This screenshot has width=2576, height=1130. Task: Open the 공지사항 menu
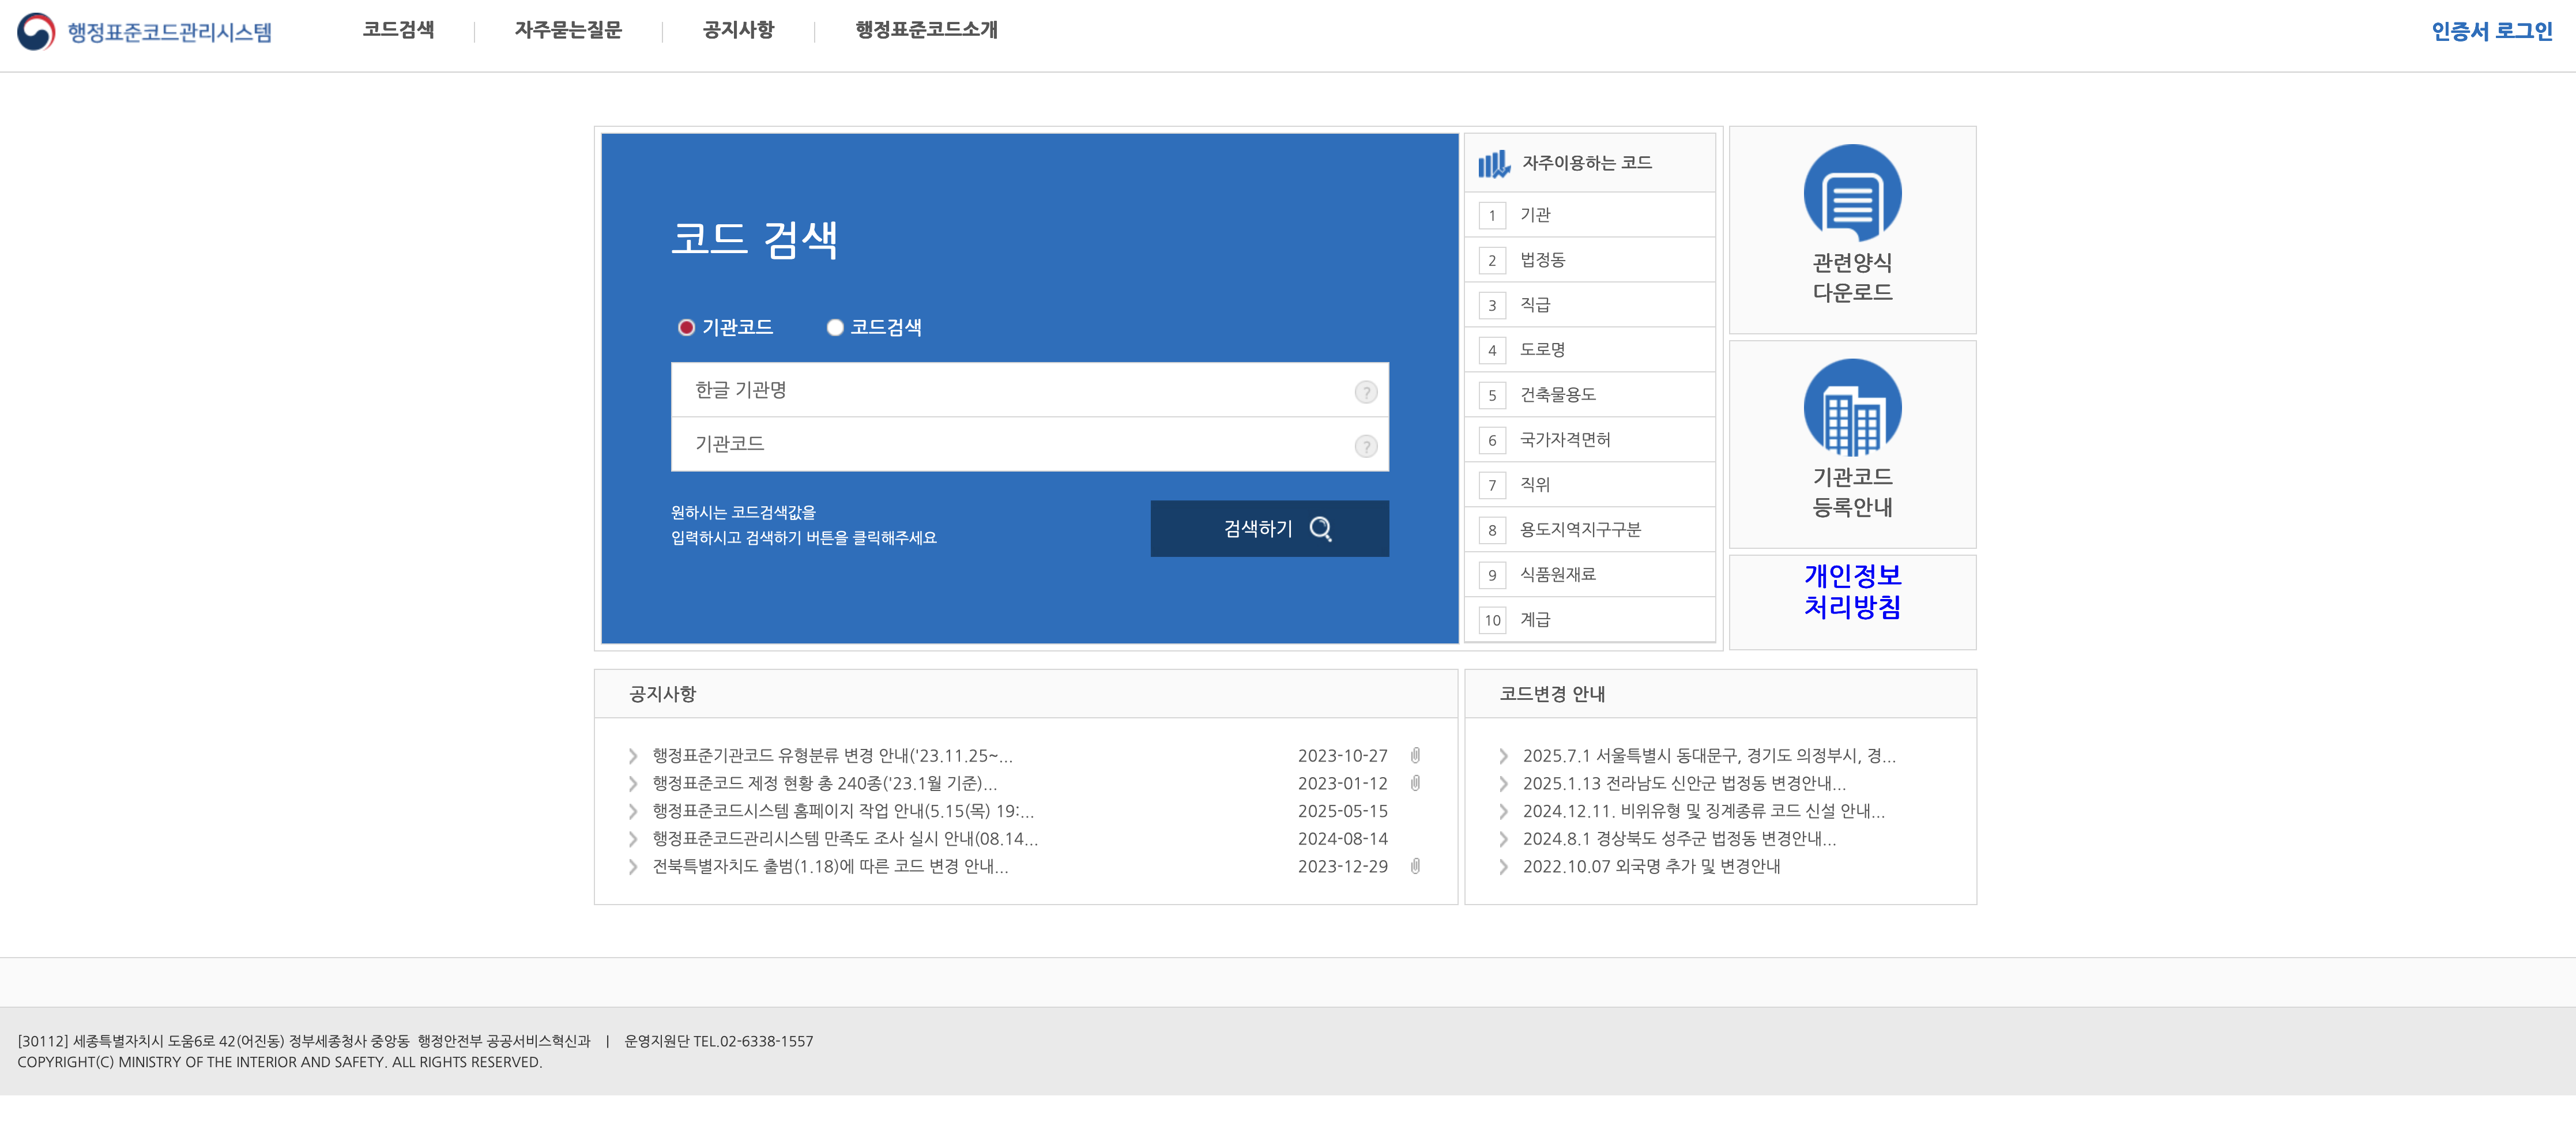pos(738,31)
